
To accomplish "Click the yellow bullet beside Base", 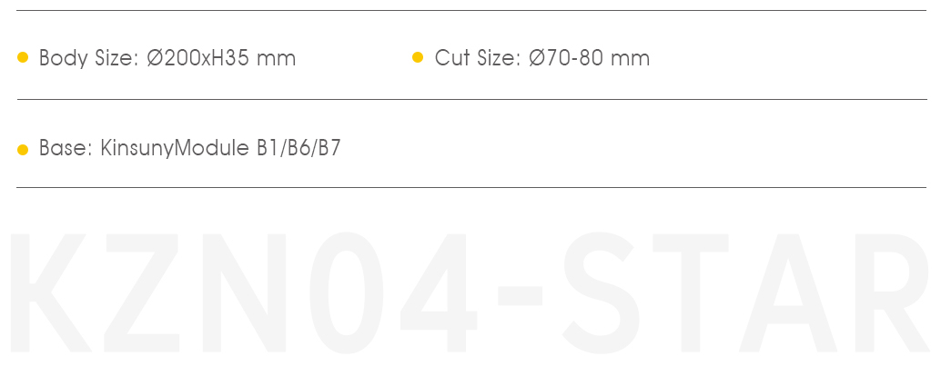I will pyautogui.click(x=23, y=149).
